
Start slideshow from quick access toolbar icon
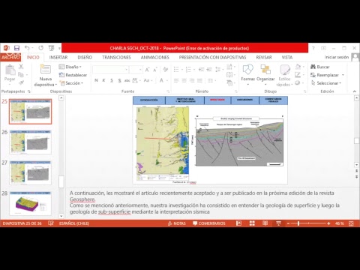tap(51, 48)
